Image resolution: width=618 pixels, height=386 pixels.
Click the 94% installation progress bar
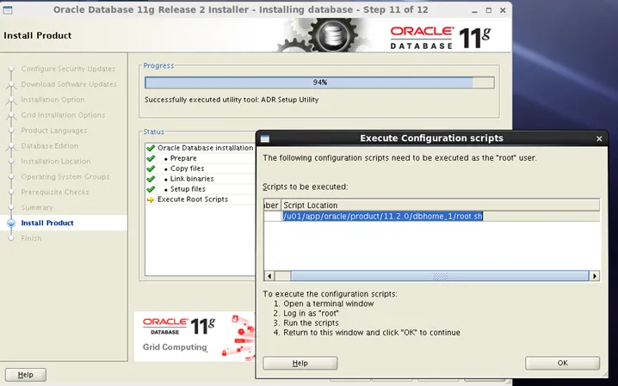[319, 83]
